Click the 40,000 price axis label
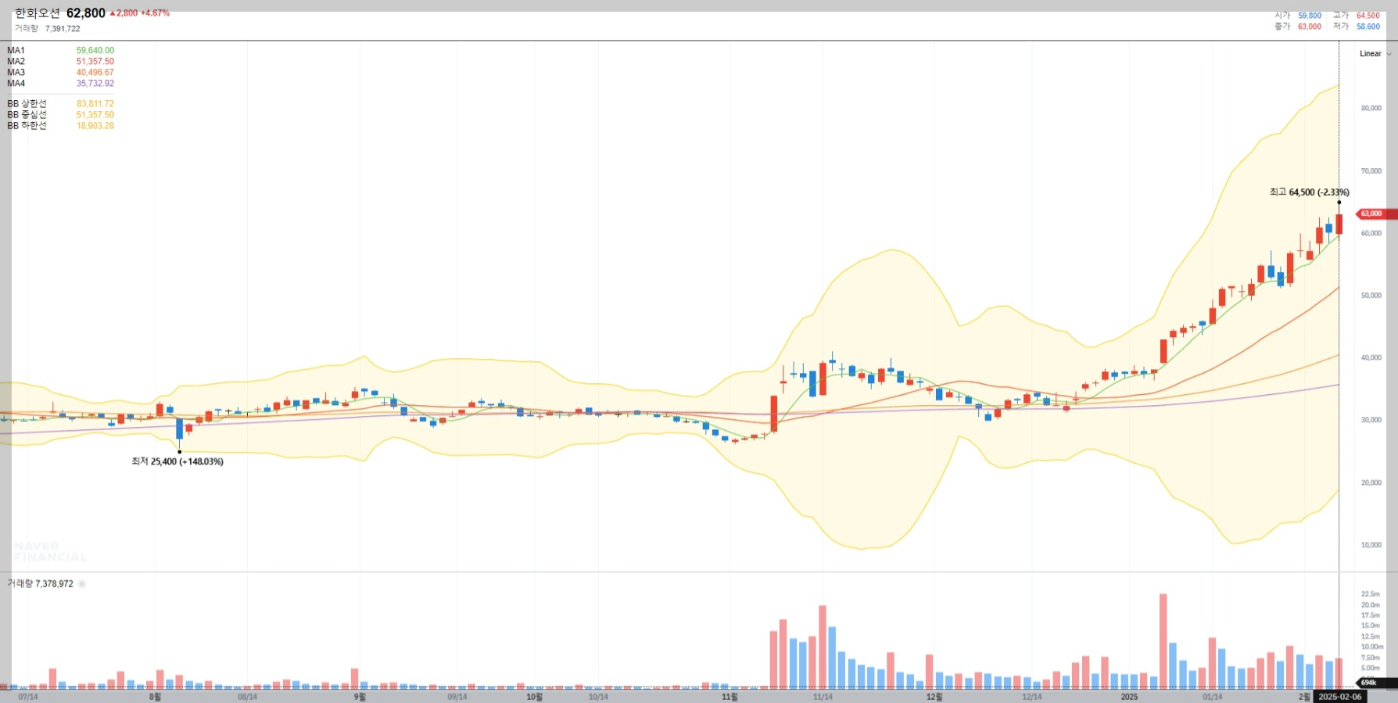The width and height of the screenshot is (1398, 703). click(1371, 358)
